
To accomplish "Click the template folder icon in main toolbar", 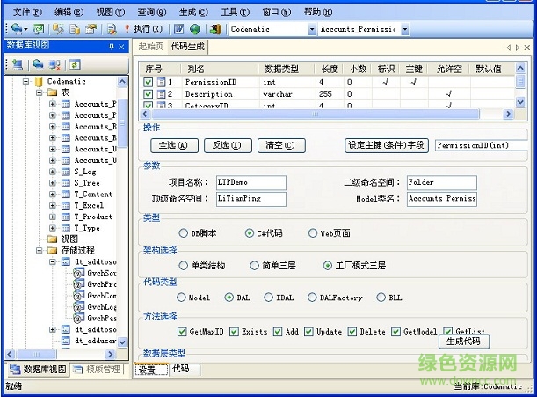I will 91,29.
